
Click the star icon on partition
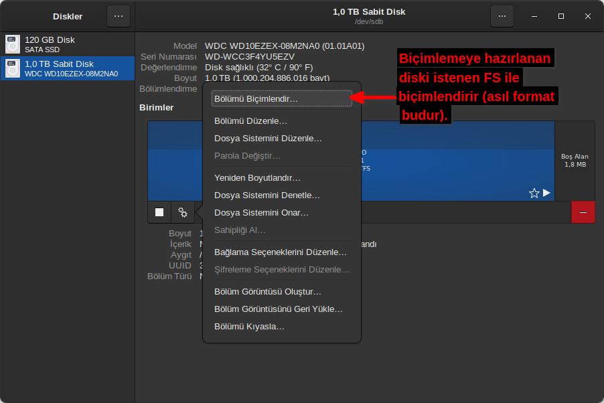534,193
